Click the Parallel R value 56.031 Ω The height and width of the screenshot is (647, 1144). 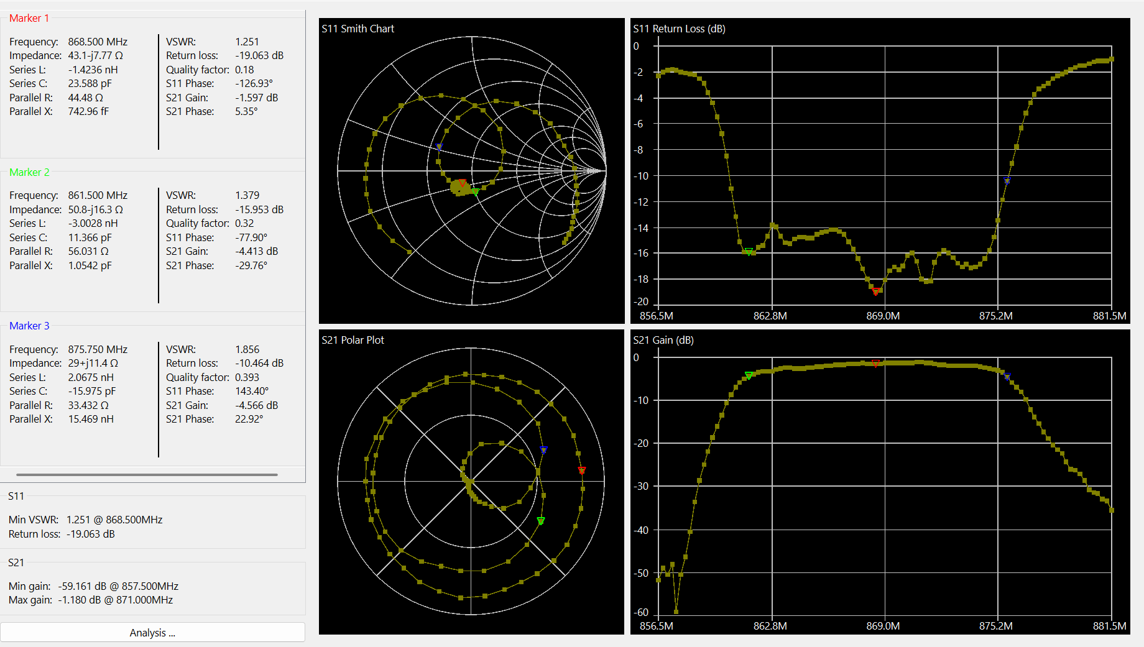click(x=88, y=251)
